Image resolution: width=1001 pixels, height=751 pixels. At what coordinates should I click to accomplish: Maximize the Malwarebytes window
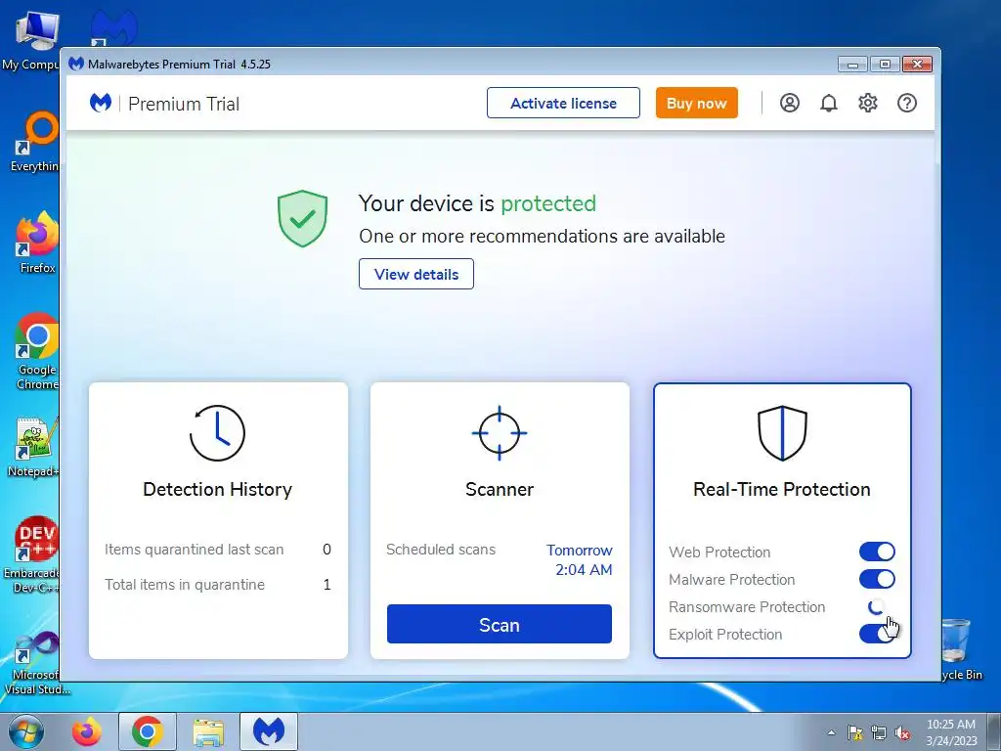884,64
